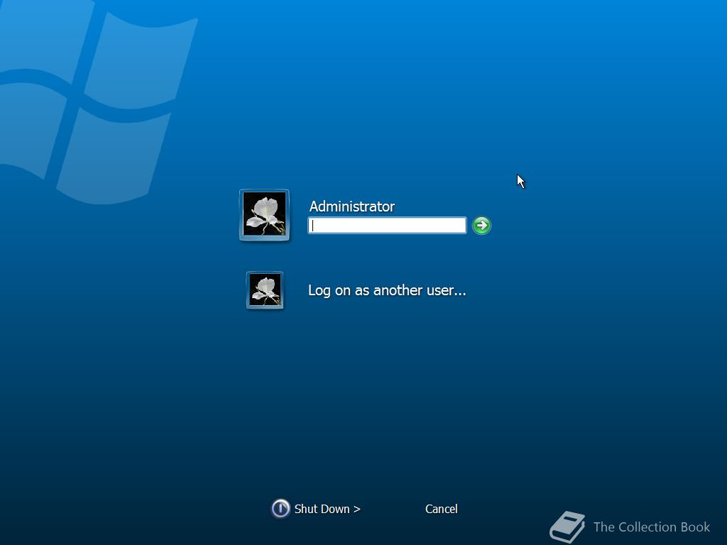The height and width of the screenshot is (545, 727).
Task: Select the Administrator account picture
Action: 264,215
